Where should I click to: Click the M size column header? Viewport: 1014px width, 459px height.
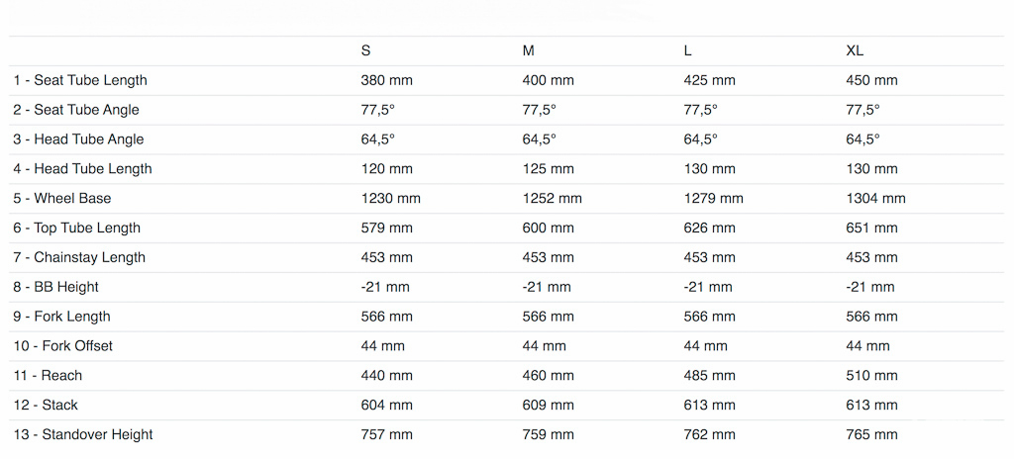(x=529, y=50)
